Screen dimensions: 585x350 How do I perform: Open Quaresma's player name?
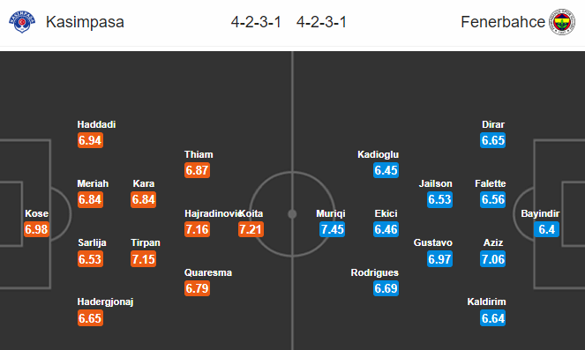tap(208, 272)
